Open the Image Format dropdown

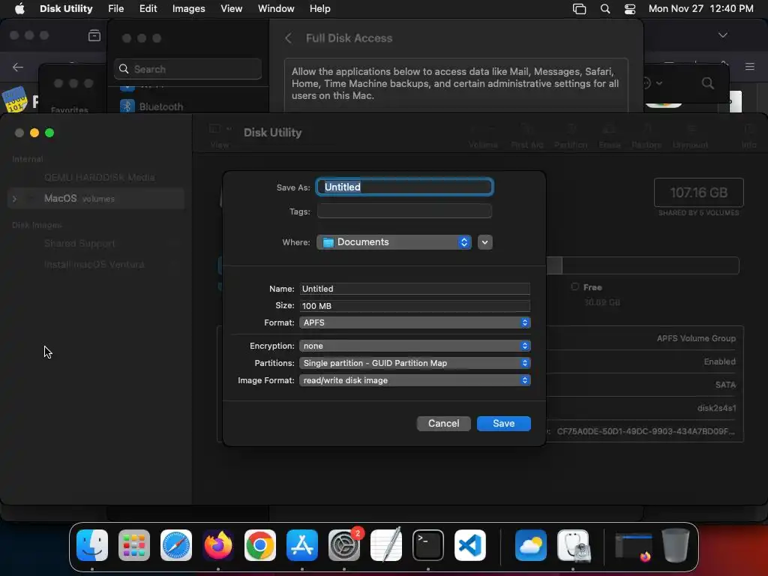pos(415,380)
